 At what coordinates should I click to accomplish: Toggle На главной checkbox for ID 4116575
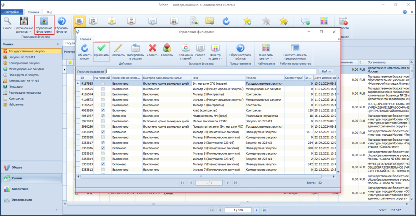coord(103,89)
